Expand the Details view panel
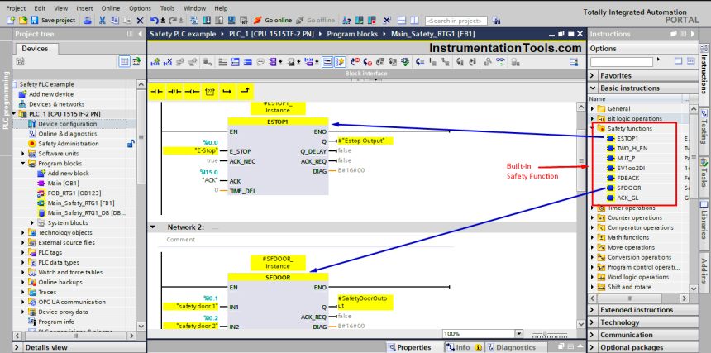The width and height of the screenshot is (711, 353). pos(17,347)
